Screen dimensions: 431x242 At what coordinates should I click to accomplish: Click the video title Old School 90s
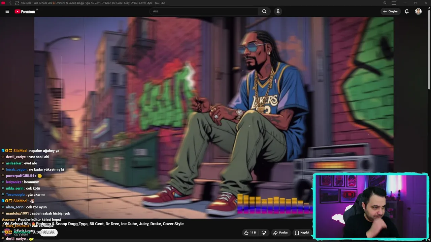coord(93,224)
